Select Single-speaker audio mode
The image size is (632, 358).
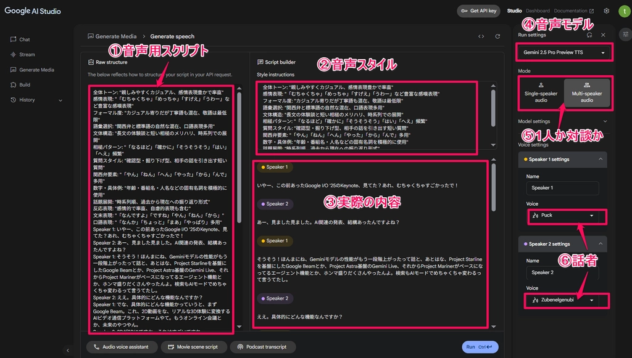[541, 92]
